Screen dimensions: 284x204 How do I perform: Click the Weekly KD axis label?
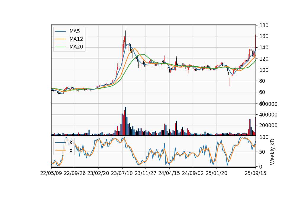[x=272, y=152]
